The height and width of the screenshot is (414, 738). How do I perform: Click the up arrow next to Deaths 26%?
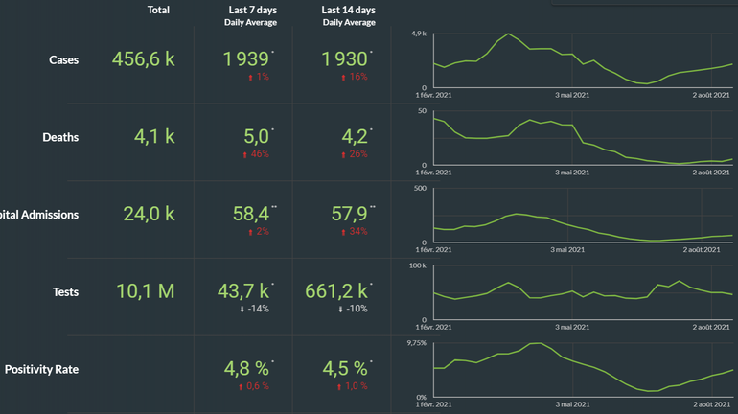click(x=342, y=153)
